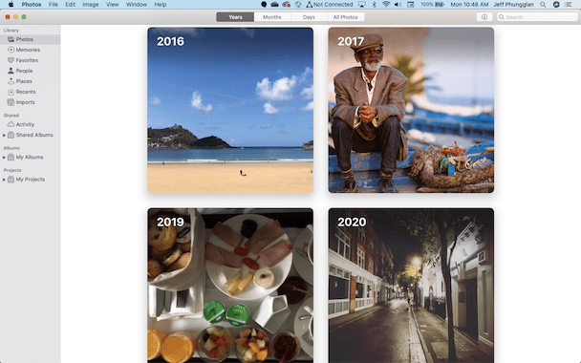Open the People album

[x=24, y=71]
